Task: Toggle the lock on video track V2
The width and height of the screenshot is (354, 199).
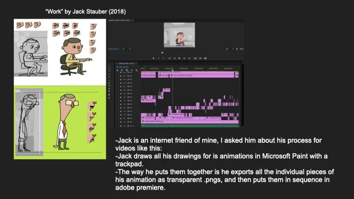Action: coord(120,118)
